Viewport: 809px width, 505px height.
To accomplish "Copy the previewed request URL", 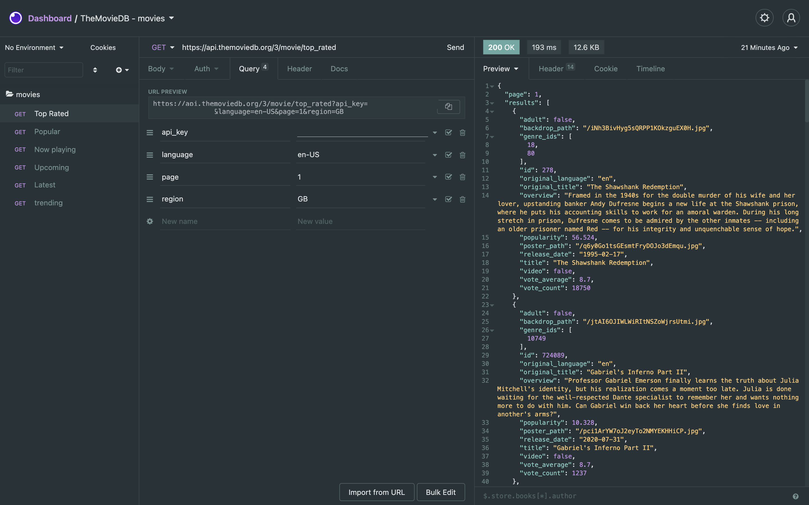I will [x=448, y=107].
